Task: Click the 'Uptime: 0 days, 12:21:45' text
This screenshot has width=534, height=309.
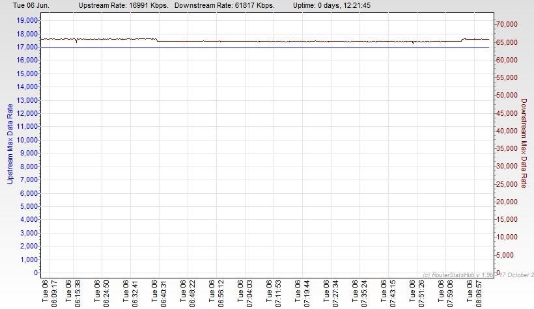Action: click(331, 5)
